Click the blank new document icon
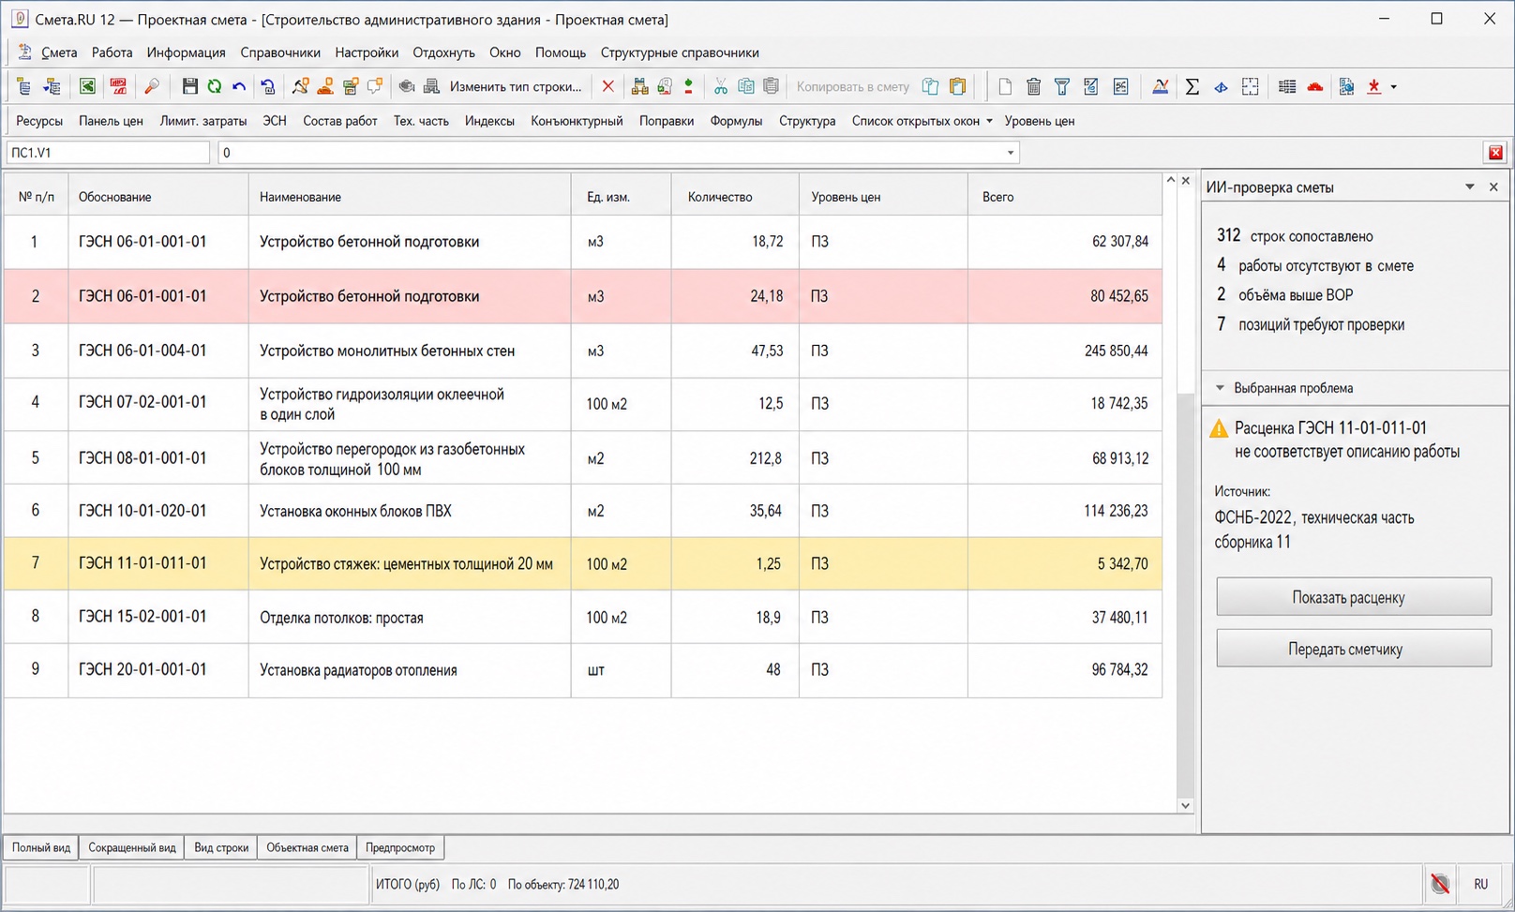Image resolution: width=1515 pixels, height=912 pixels. click(x=1005, y=86)
